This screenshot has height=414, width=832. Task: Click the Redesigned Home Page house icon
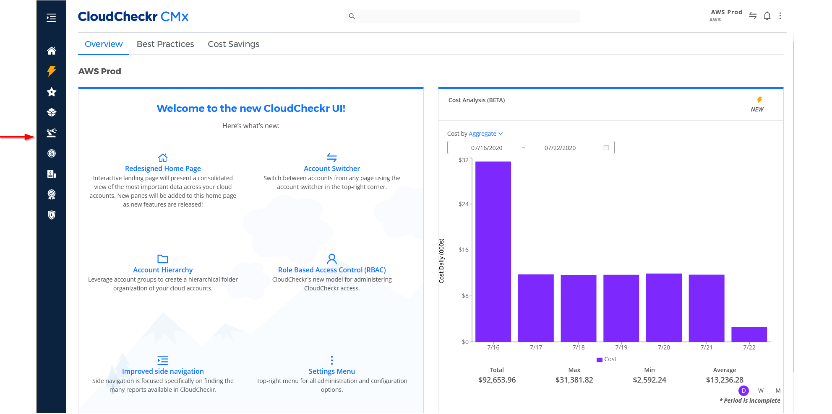coord(163,158)
